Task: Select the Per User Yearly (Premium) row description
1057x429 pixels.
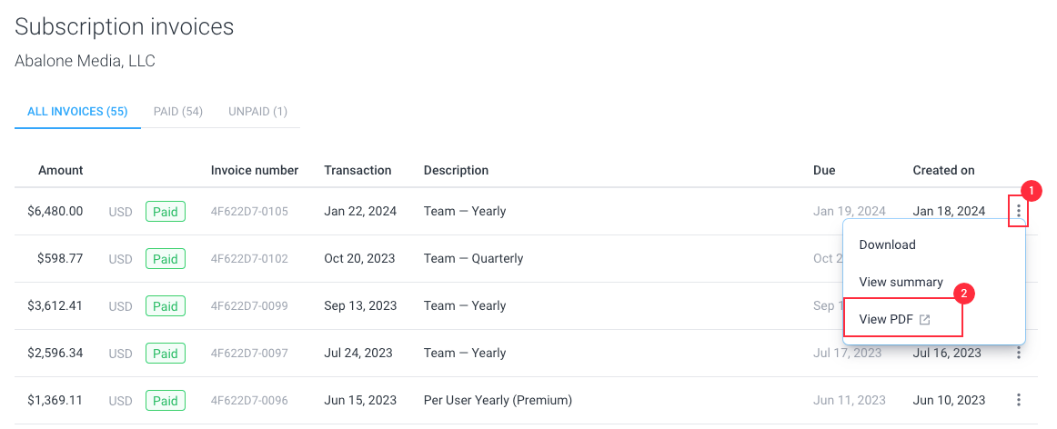Action: point(498,400)
